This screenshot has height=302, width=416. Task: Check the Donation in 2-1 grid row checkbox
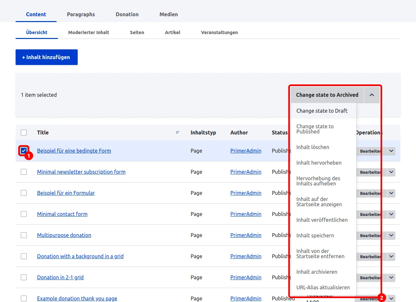(24, 277)
